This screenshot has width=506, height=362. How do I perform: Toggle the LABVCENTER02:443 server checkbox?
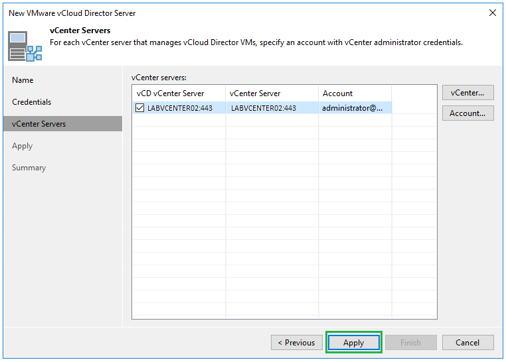[140, 108]
